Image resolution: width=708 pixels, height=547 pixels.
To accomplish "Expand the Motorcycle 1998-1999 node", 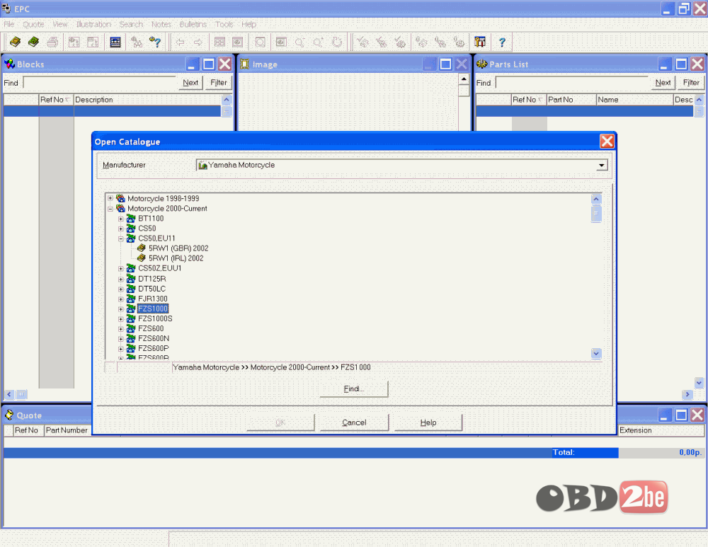I will pos(110,198).
